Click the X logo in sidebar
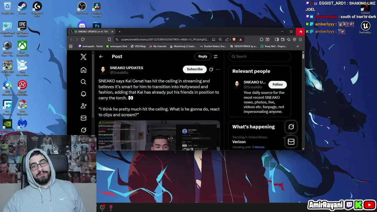The height and width of the screenshot is (212, 377). [x=83, y=57]
